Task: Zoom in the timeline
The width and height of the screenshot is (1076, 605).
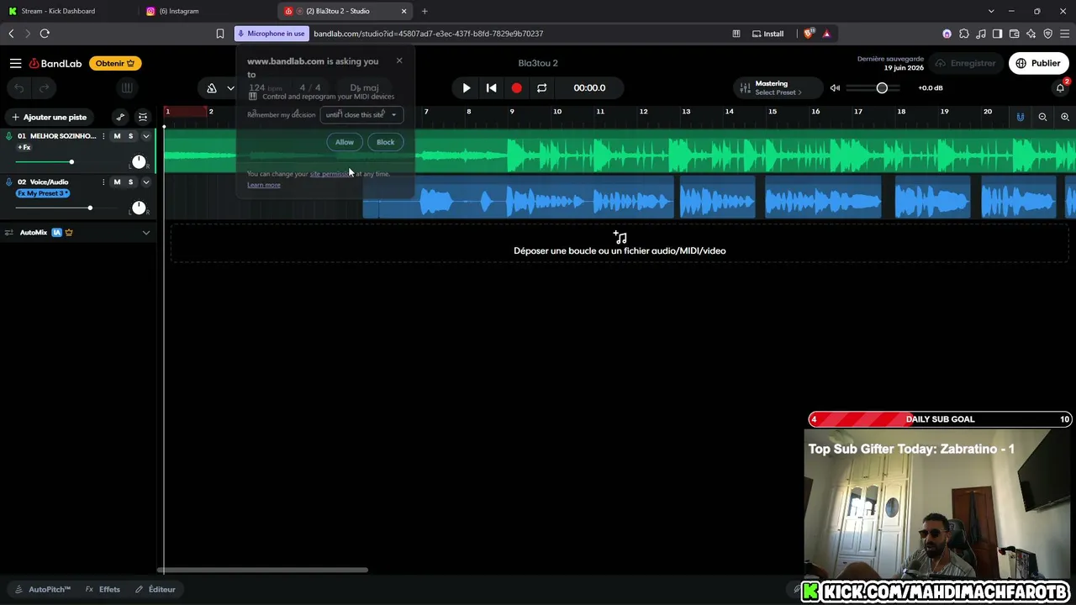Action: 1065,117
